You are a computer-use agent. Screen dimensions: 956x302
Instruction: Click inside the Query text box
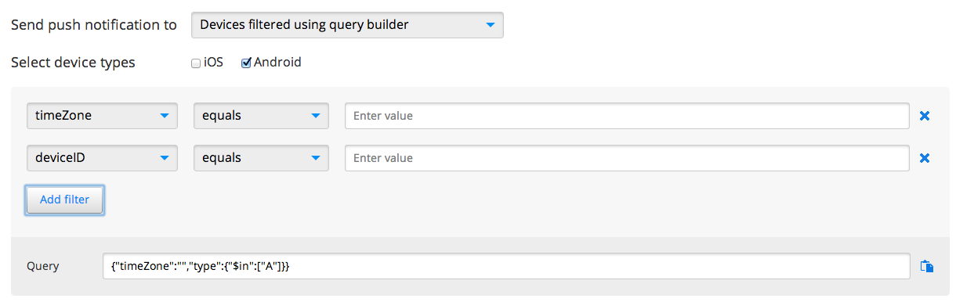click(506, 266)
